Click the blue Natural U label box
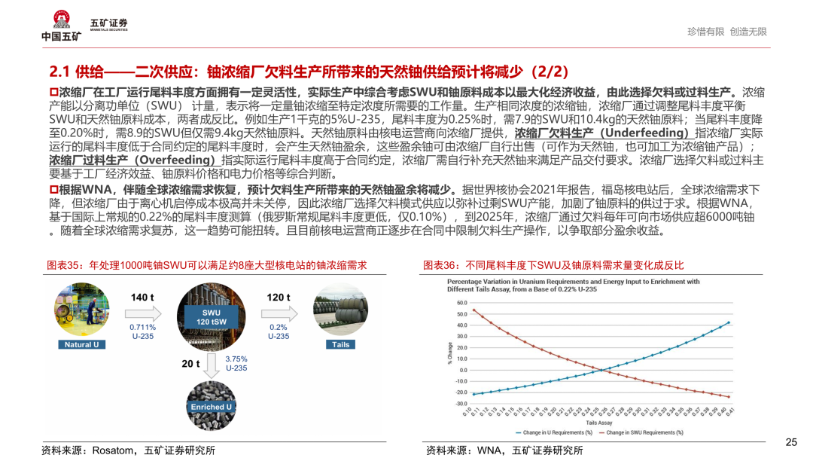The image size is (813, 458). pyautogui.click(x=81, y=345)
